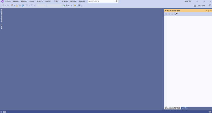Click the new project toolbar icon
The width and height of the screenshot is (212, 113).
[x=12, y=5]
